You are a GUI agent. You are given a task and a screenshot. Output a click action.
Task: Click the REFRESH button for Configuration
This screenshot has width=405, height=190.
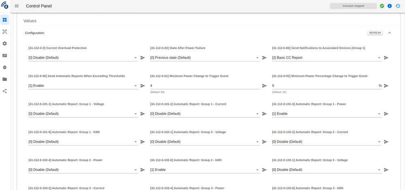pos(375,33)
